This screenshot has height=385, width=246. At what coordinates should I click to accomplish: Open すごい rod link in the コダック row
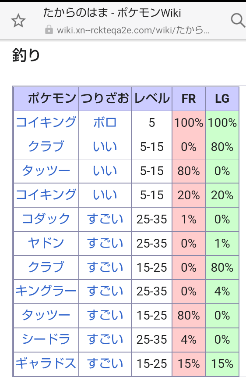[x=105, y=219]
